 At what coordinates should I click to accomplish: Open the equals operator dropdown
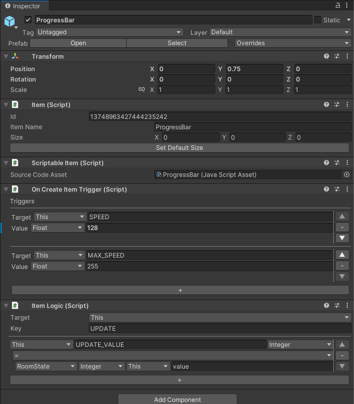tap(173, 356)
